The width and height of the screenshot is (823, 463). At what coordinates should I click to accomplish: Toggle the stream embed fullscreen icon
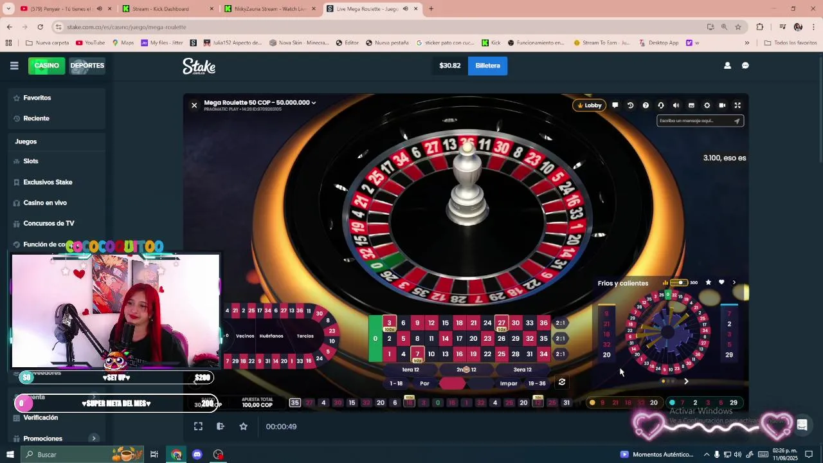point(198,426)
